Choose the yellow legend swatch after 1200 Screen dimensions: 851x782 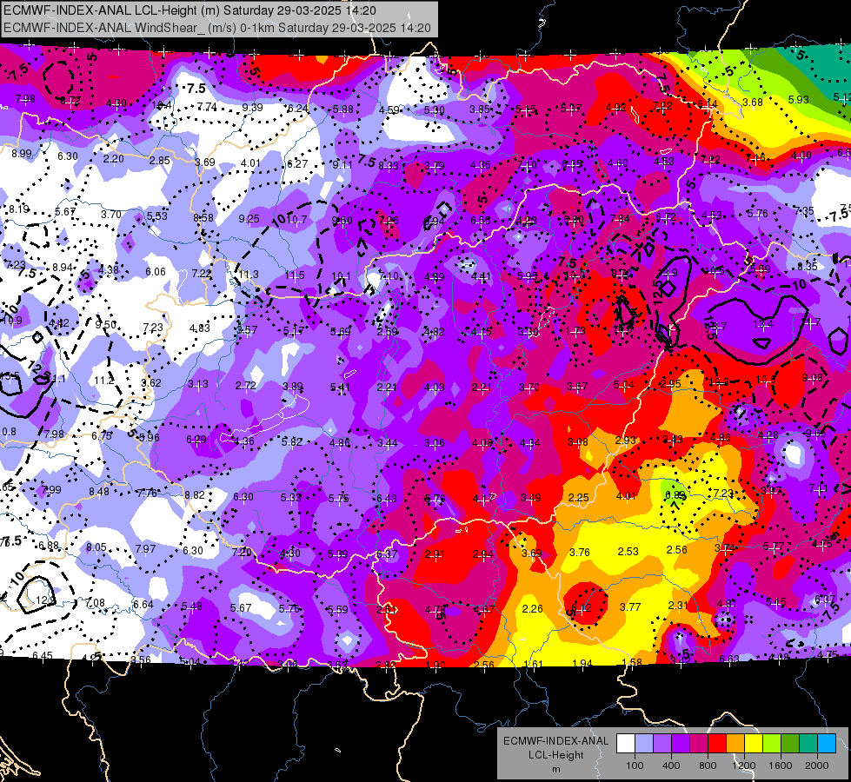coord(754,743)
